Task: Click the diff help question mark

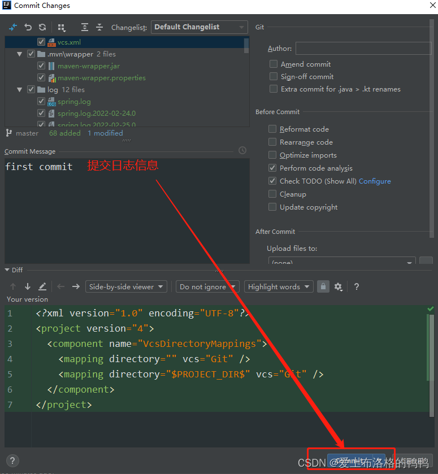Action: coord(357,286)
